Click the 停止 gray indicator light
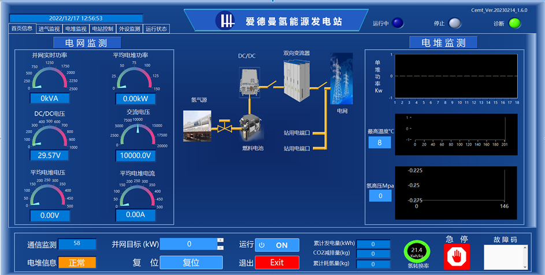Viewport: 545px width, 275px height. pyautogui.click(x=455, y=23)
